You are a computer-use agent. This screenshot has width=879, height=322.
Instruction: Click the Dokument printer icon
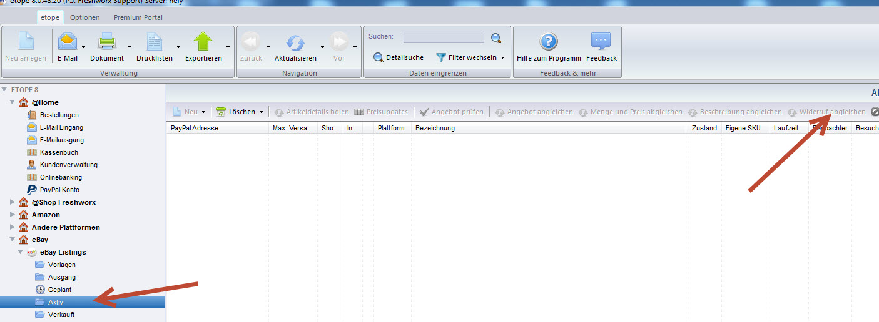point(107,42)
